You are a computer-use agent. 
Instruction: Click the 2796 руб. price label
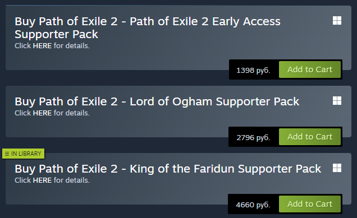(x=253, y=137)
